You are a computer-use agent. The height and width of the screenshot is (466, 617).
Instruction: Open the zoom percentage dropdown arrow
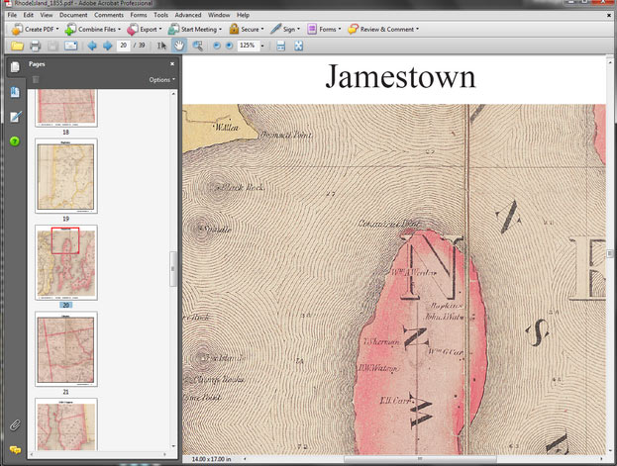coord(262,47)
